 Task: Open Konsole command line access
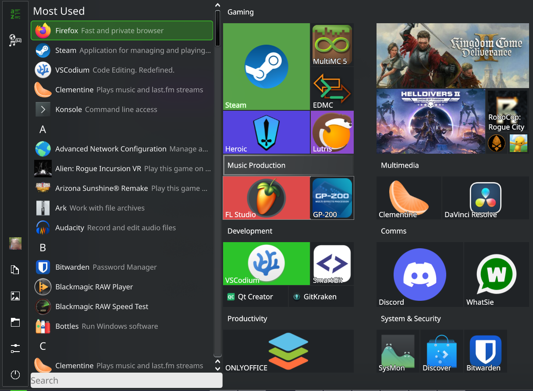click(x=122, y=109)
